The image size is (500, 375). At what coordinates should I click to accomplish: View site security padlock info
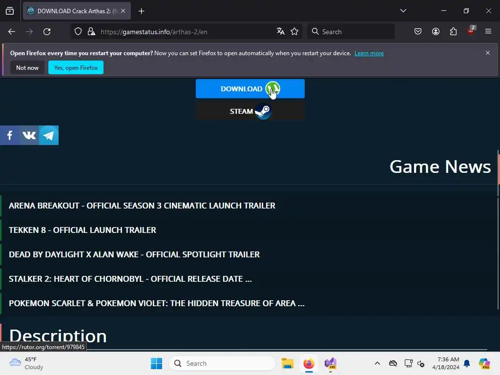coord(91,32)
